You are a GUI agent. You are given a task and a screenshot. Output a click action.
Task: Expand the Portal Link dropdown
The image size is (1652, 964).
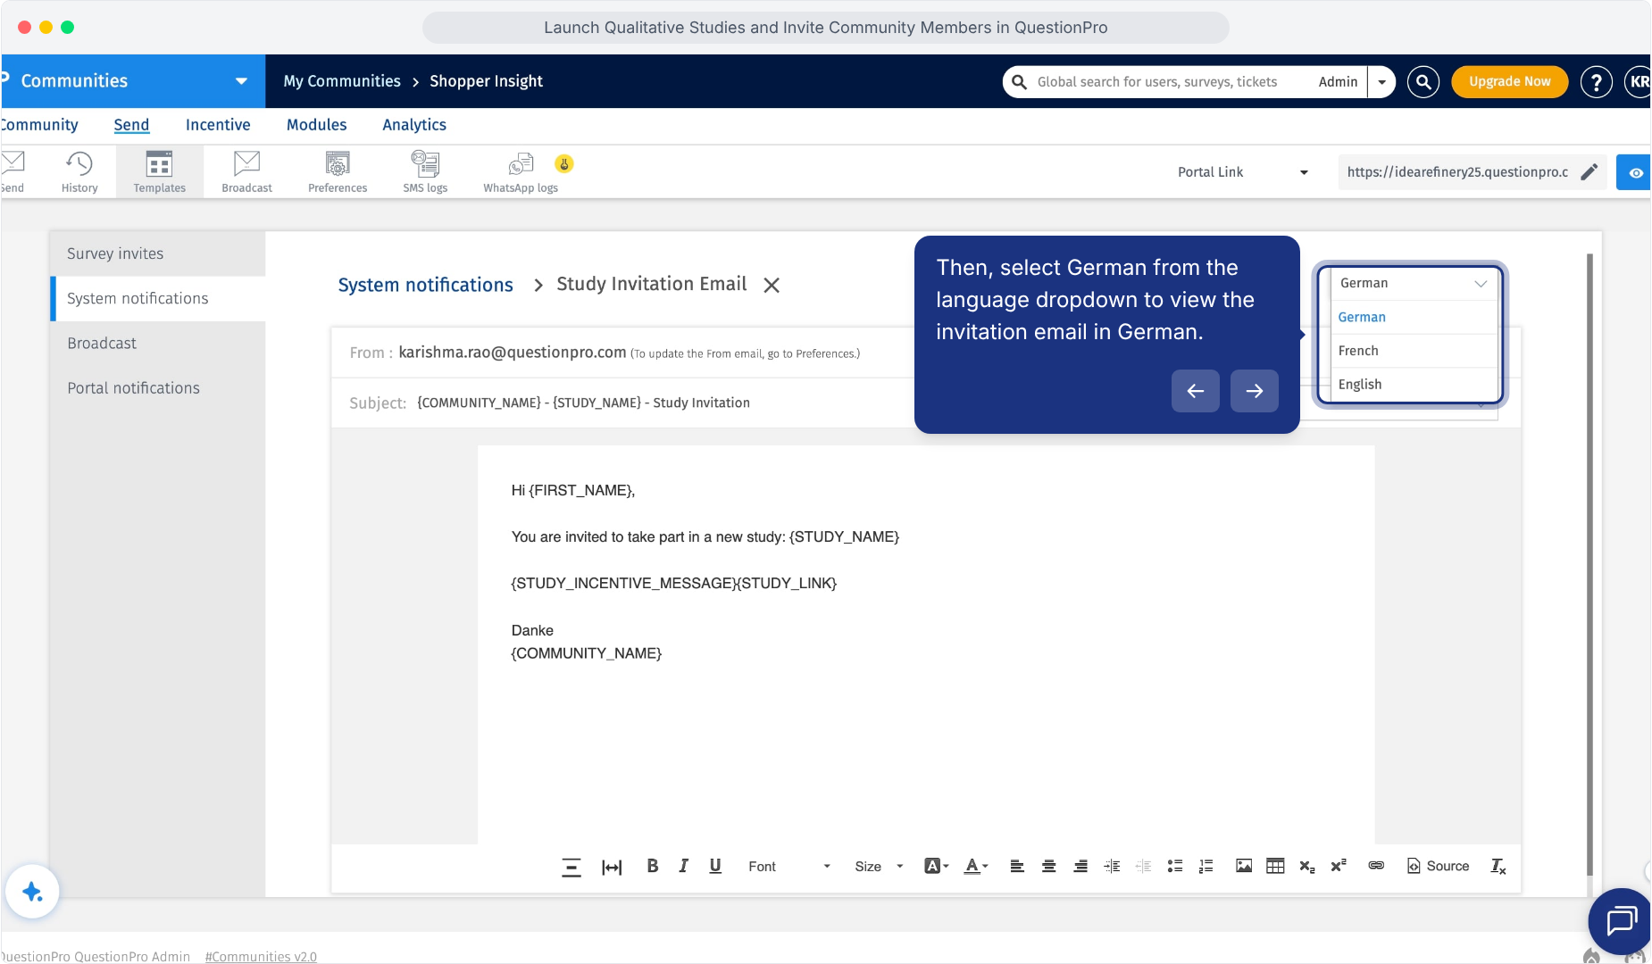pyautogui.click(x=1243, y=172)
